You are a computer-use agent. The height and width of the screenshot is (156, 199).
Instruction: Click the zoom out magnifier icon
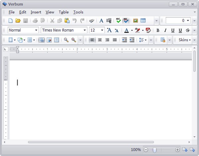[x=66, y=40]
